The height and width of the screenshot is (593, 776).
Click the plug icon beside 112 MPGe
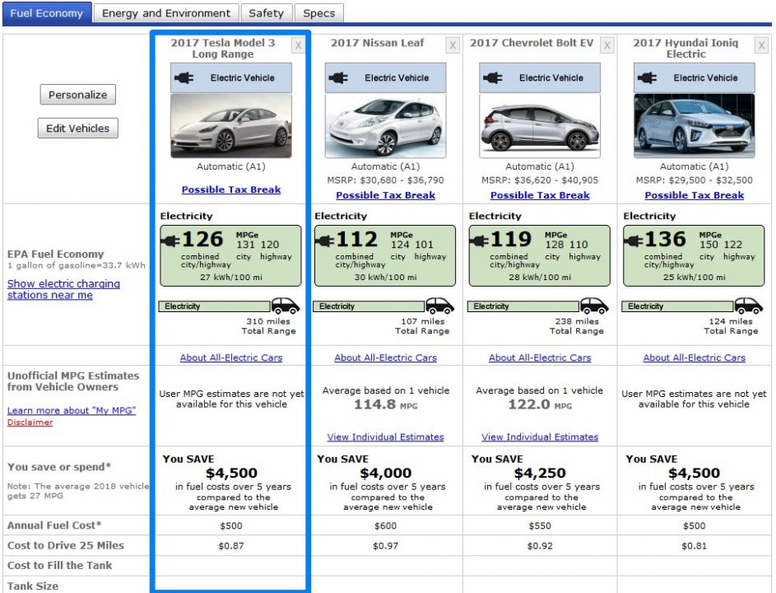325,241
